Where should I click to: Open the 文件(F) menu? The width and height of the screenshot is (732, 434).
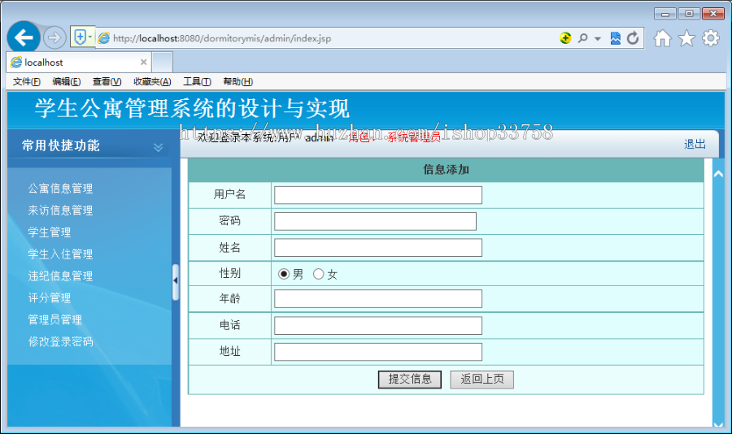pyautogui.click(x=27, y=81)
